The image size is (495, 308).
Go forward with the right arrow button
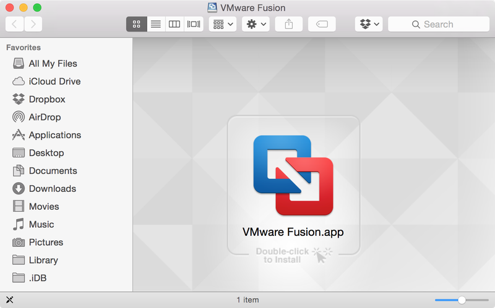tap(33, 24)
